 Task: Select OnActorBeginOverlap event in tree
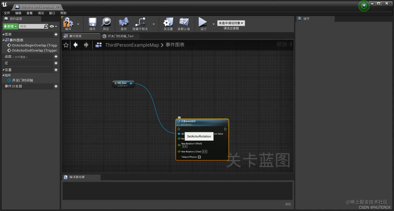click(32, 45)
